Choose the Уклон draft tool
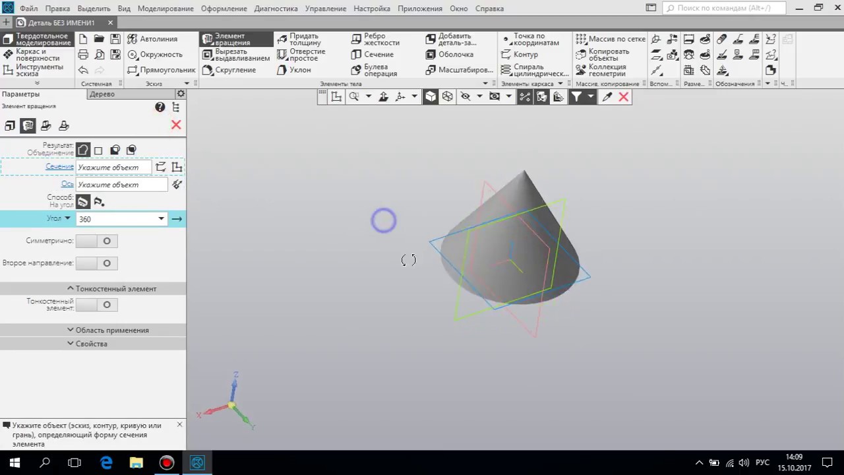Image resolution: width=844 pixels, height=475 pixels. coord(294,69)
